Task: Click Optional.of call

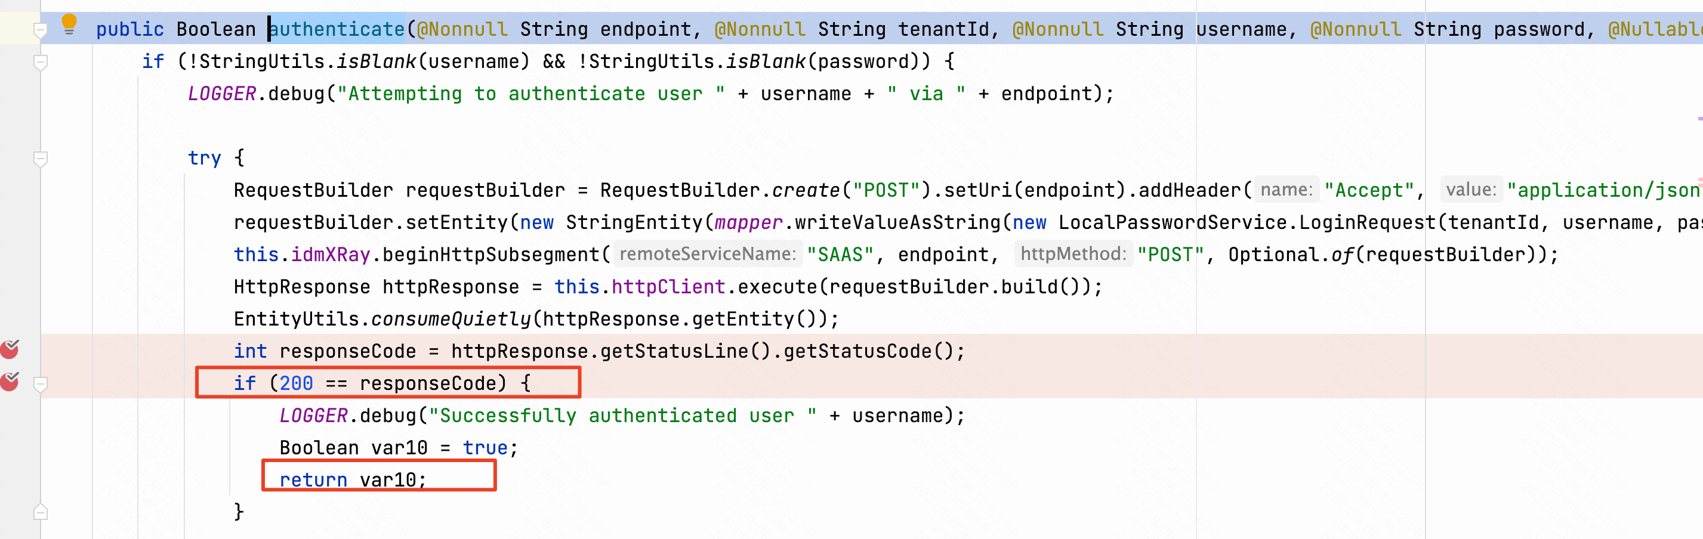Action: [1291, 255]
